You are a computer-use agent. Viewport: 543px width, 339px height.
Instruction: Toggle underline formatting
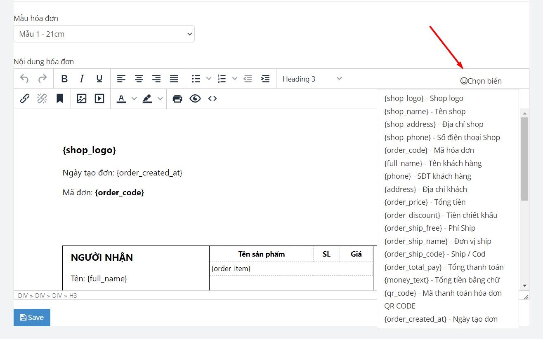click(99, 79)
